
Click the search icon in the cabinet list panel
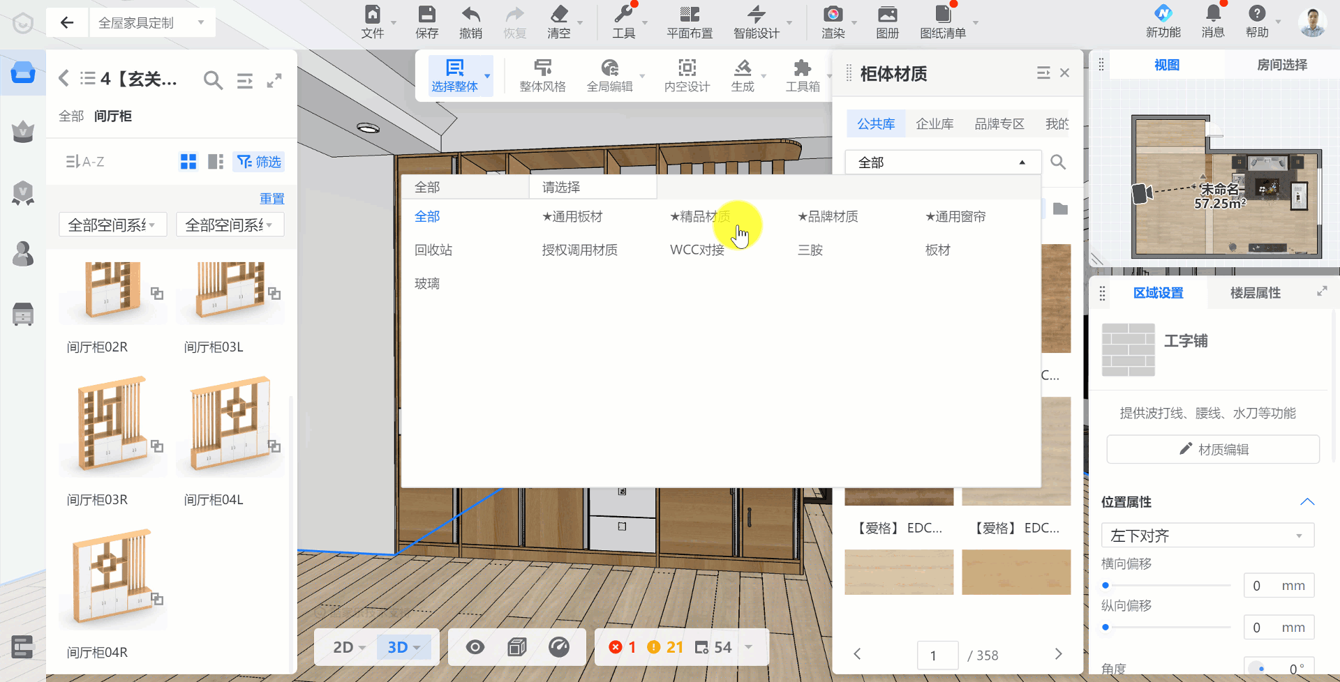point(213,80)
